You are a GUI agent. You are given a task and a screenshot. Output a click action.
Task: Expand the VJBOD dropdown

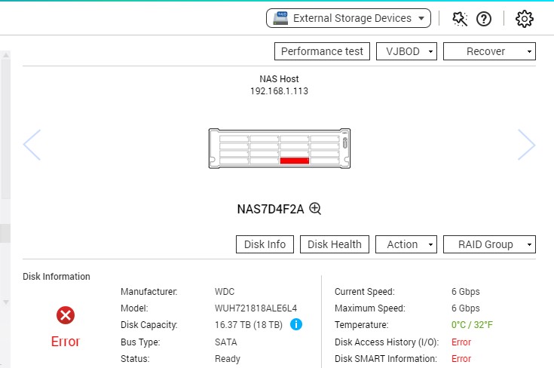click(x=406, y=51)
